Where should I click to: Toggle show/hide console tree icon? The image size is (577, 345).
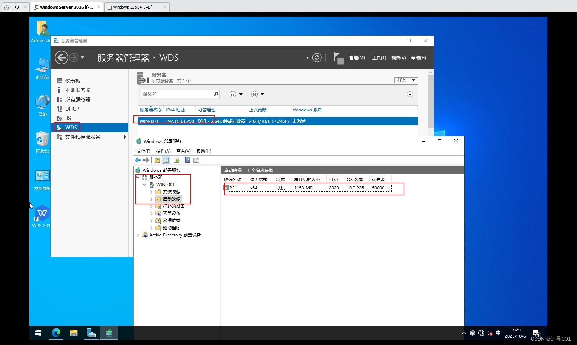point(166,160)
